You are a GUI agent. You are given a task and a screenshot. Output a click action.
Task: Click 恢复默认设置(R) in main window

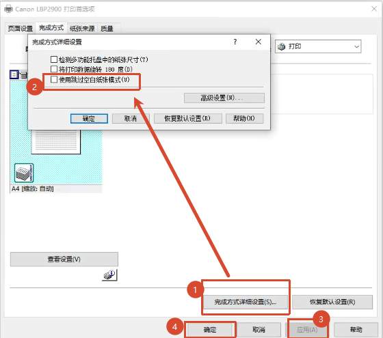tap(332, 302)
